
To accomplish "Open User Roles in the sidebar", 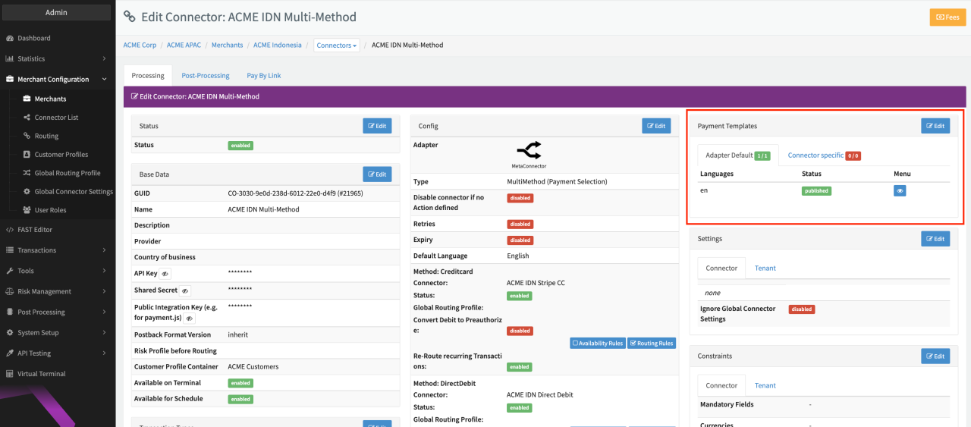I will (50, 210).
